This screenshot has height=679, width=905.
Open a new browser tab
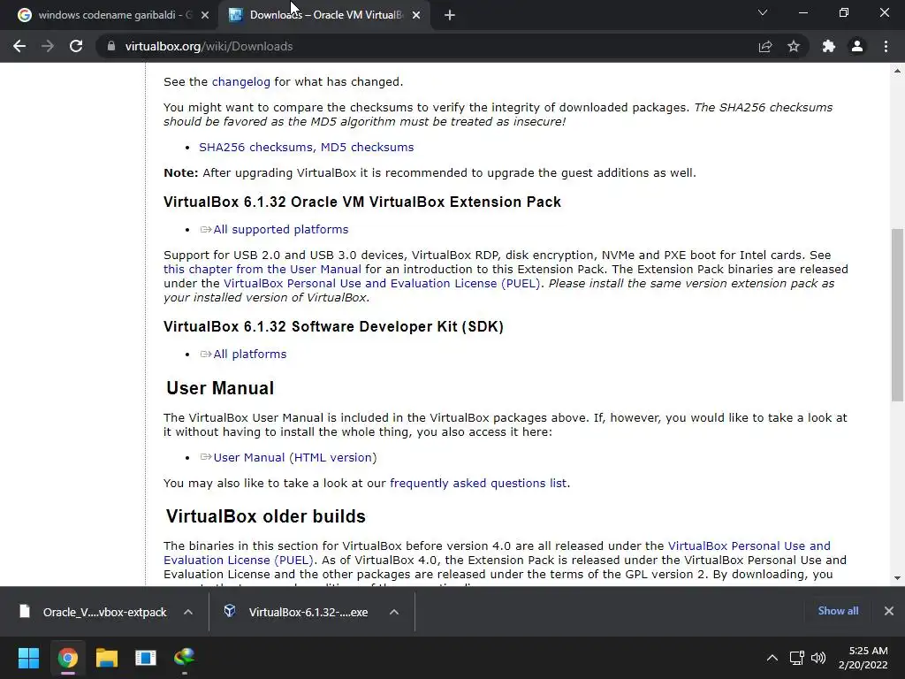pos(450,15)
